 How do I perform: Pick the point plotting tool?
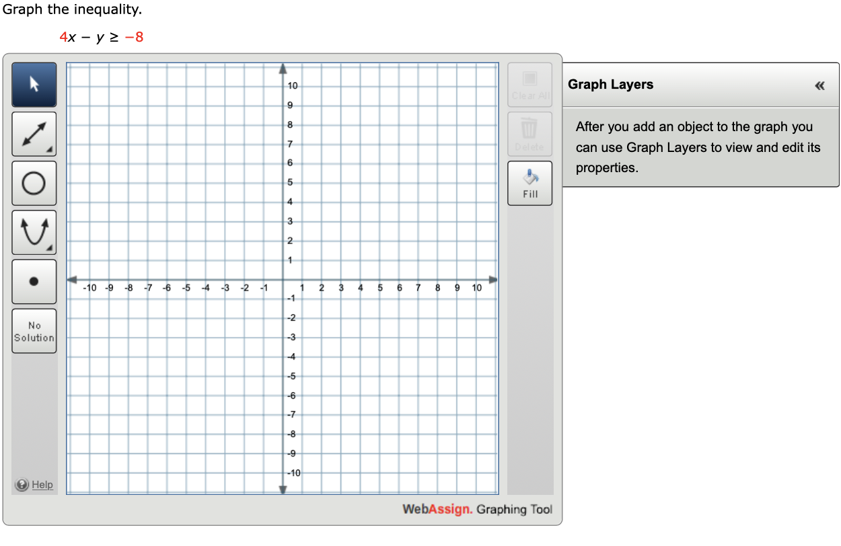pyautogui.click(x=34, y=281)
